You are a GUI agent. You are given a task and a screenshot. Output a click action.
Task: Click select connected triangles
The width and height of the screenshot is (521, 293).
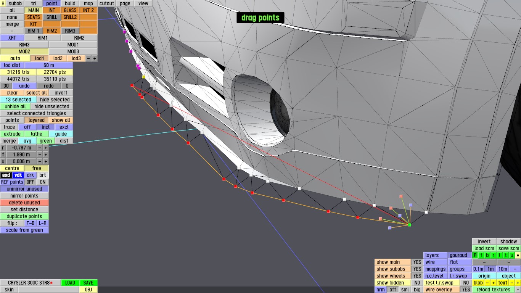pyautogui.click(x=37, y=113)
